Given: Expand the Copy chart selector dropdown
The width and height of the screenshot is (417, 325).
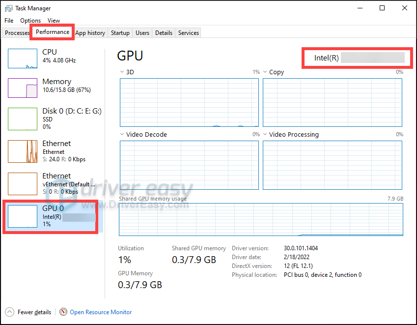Looking at the screenshot, I should click(264, 72).
